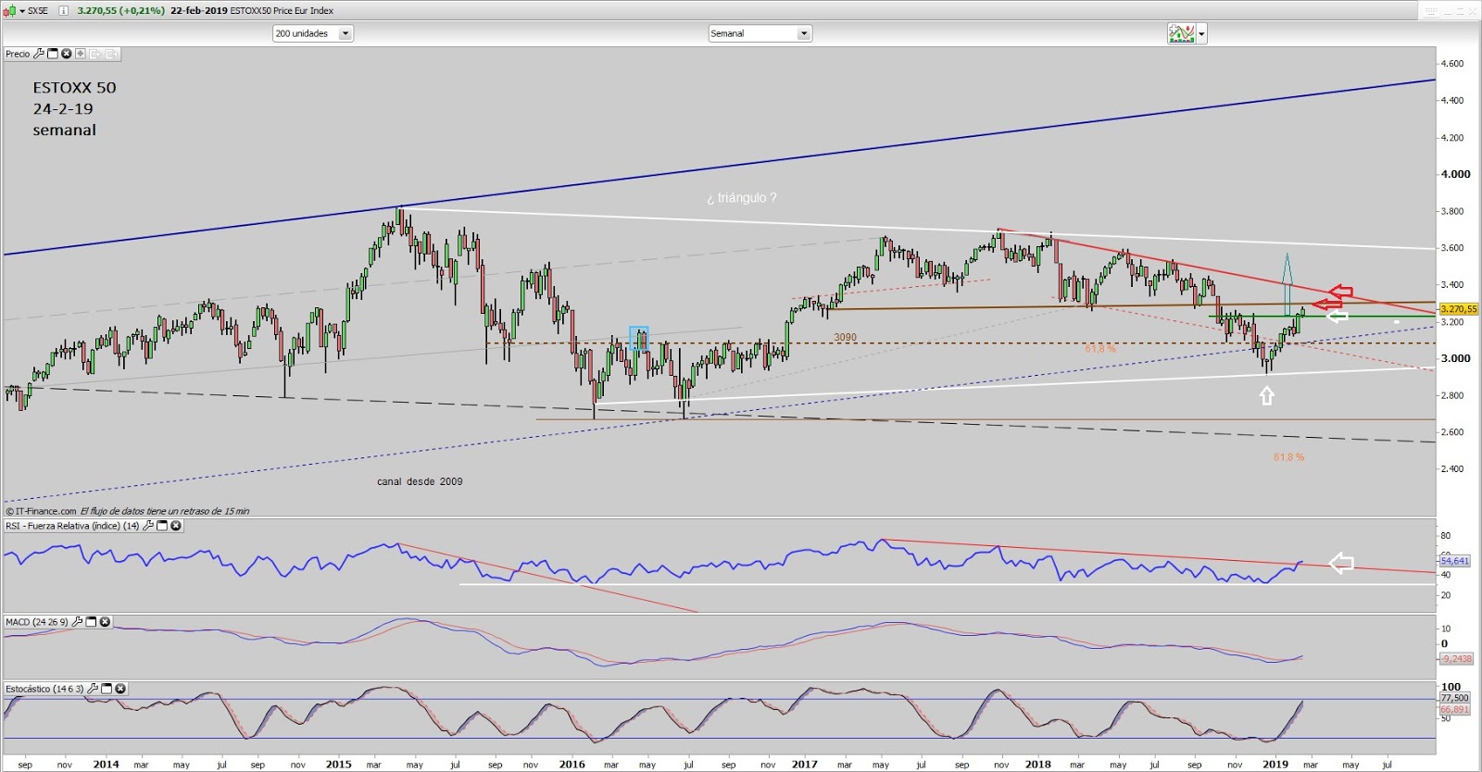Image resolution: width=1482 pixels, height=772 pixels.
Task: Expand the Semanal timeframe dropdown
Action: click(804, 33)
